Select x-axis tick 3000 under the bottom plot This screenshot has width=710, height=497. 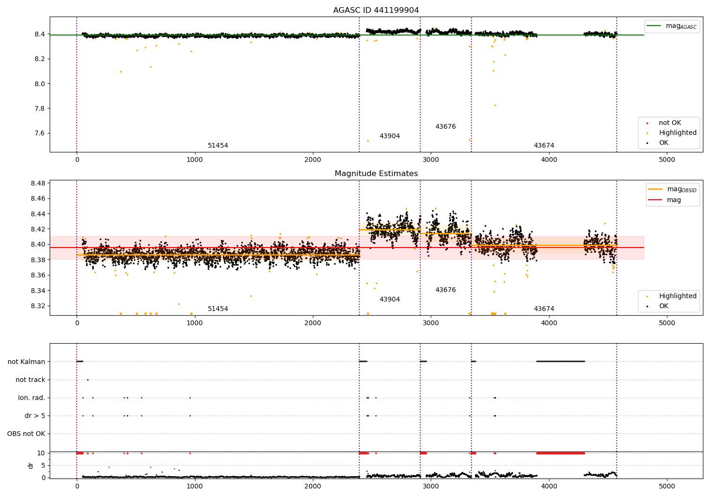pos(431,486)
